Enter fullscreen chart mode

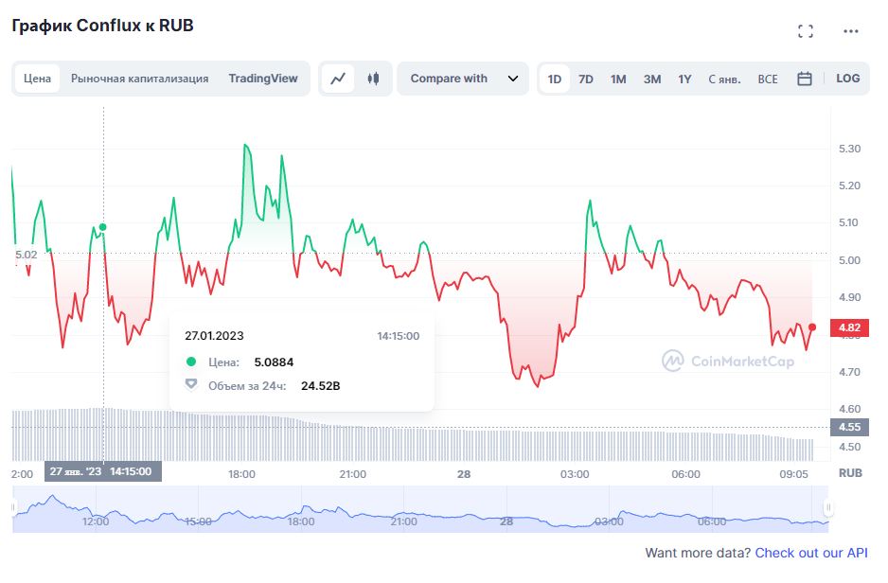pos(806,31)
